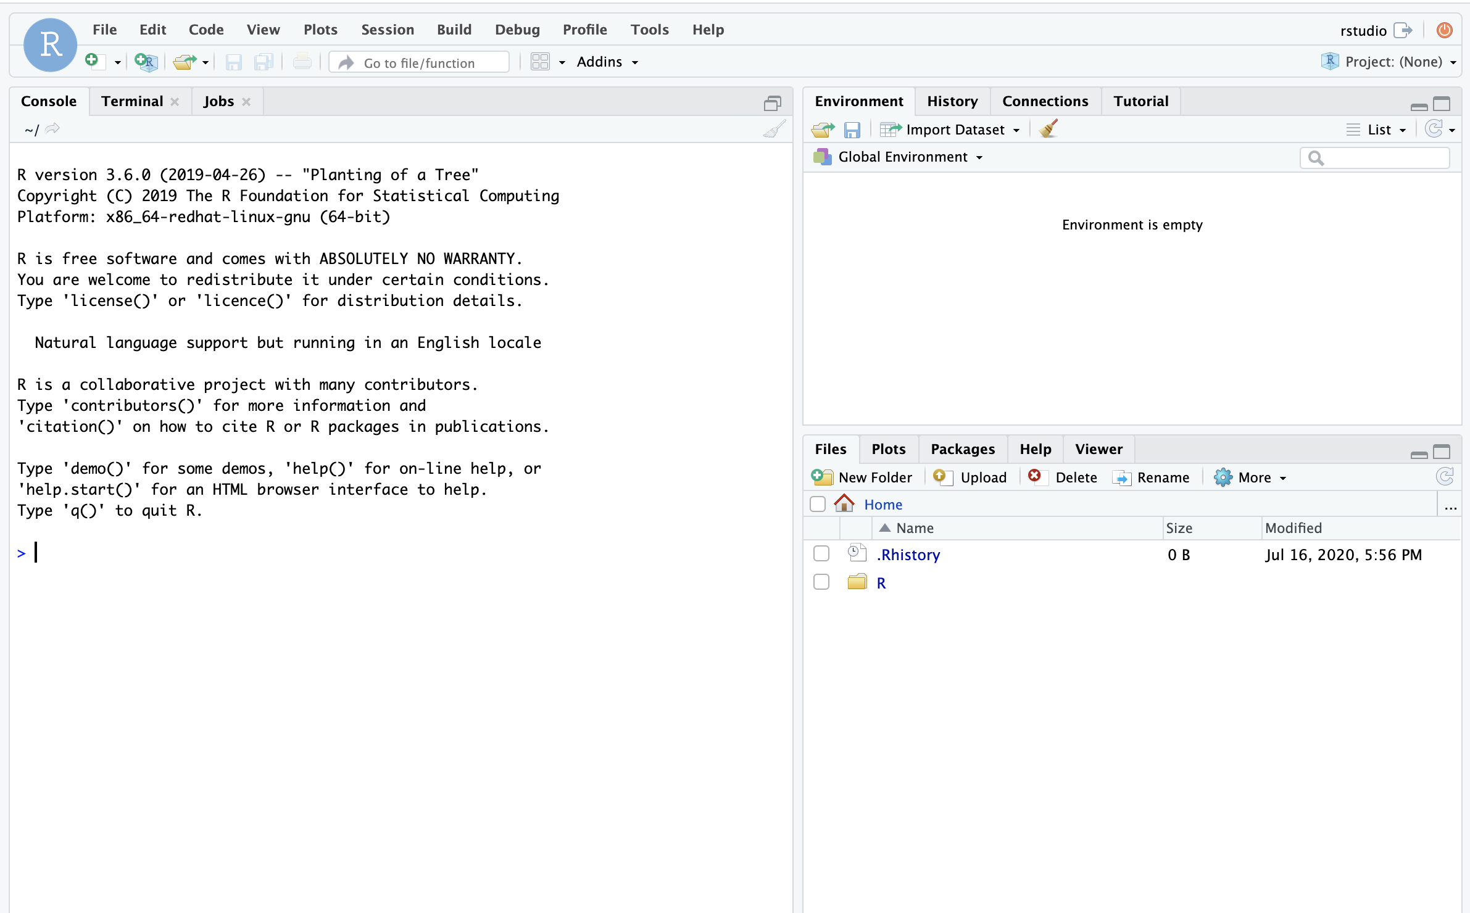
Task: Open the List view dropdown
Action: click(x=1376, y=130)
